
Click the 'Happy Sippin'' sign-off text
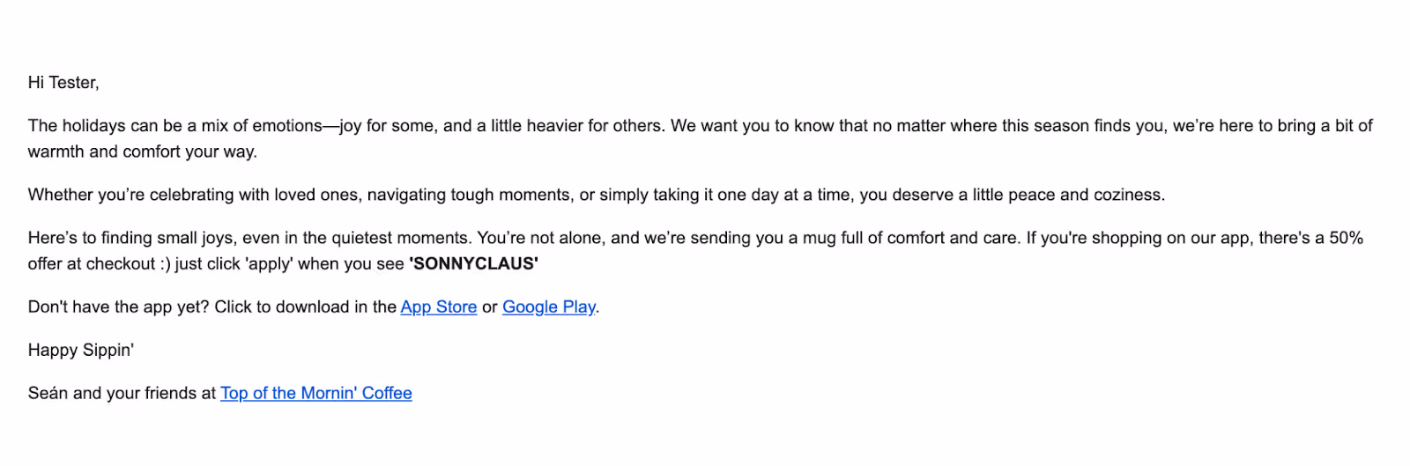[81, 350]
